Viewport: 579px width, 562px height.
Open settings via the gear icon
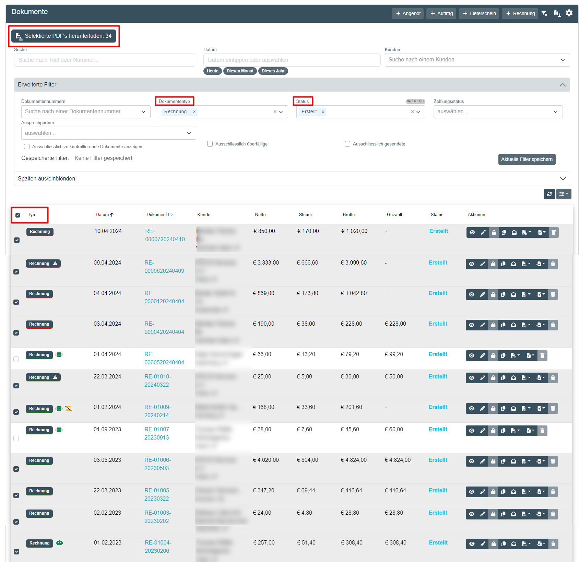[569, 13]
